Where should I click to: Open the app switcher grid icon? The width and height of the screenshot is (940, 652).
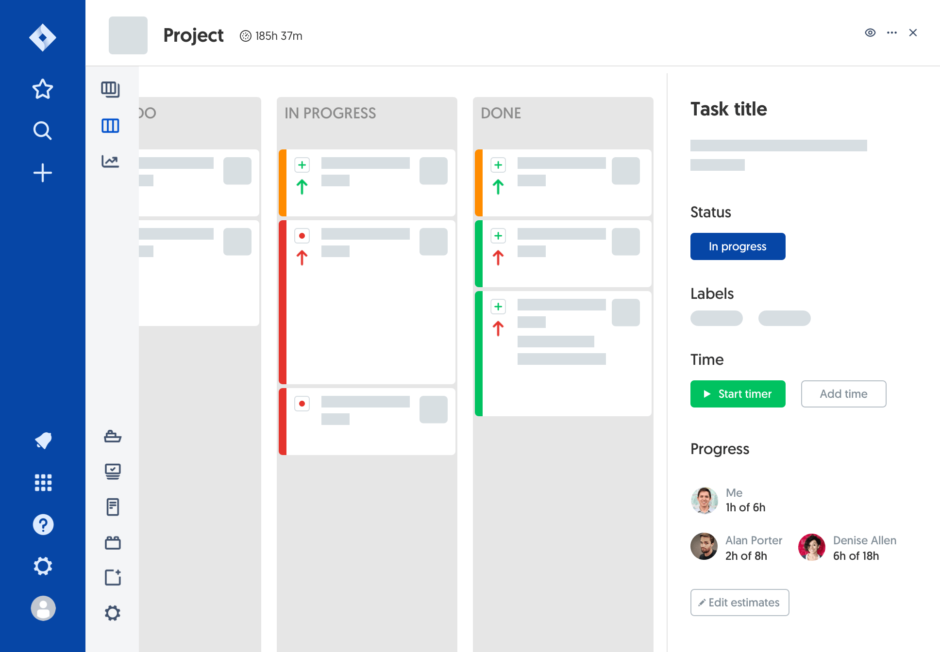tap(43, 483)
